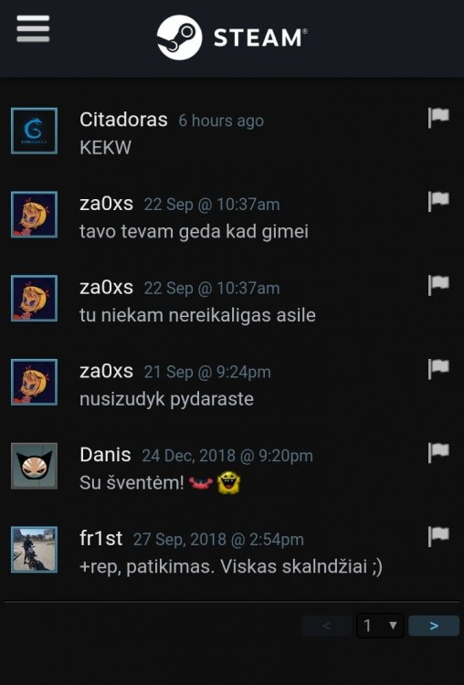Open Danis's cat mask avatar
Viewport: 464px width, 685px height.
[x=34, y=466]
